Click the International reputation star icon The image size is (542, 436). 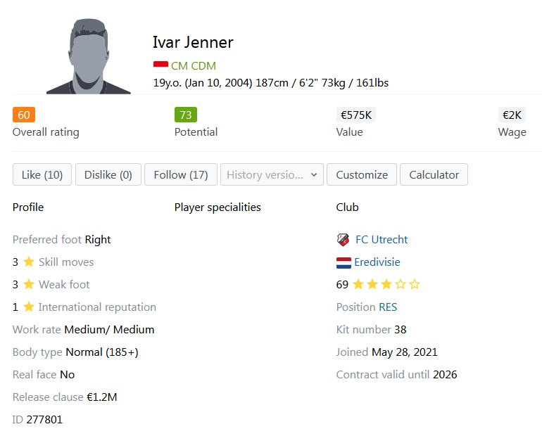(x=29, y=307)
